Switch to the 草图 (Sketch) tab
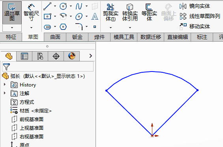 tap(33, 37)
